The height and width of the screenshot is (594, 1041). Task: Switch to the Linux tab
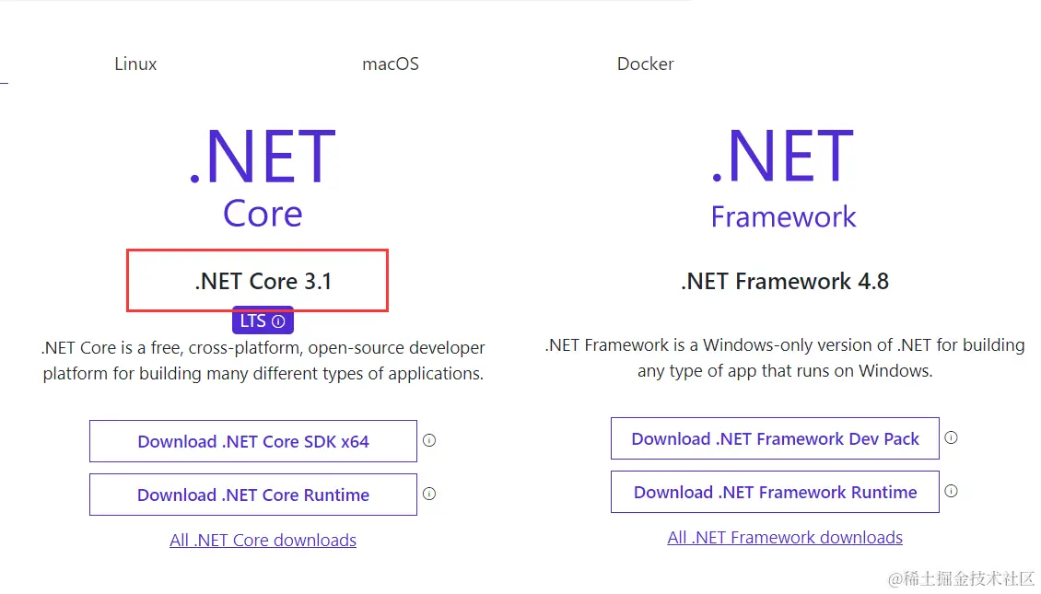135,64
